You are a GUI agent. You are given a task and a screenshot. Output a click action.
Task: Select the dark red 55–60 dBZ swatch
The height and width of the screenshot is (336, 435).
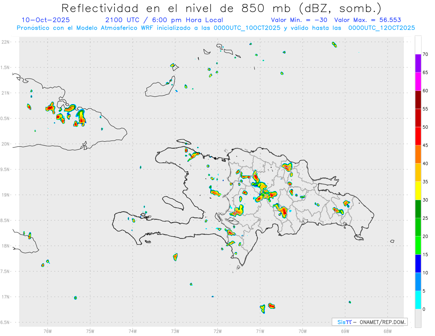click(418, 100)
